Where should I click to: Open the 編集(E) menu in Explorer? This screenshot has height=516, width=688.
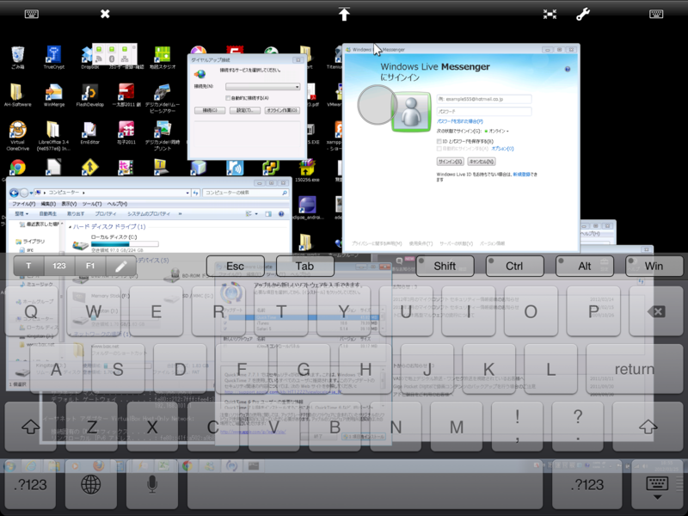[48, 204]
